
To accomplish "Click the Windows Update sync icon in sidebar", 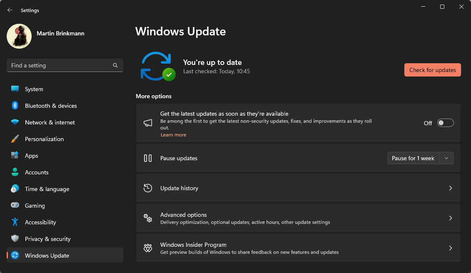I will click(15, 255).
